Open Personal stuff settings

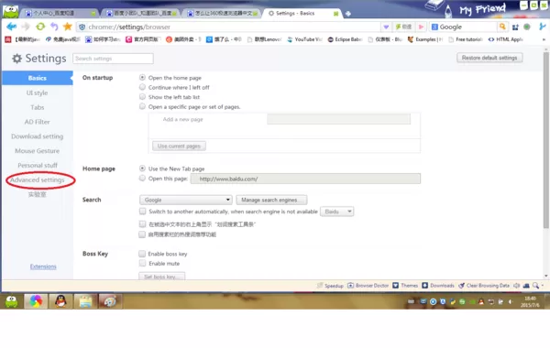point(38,165)
